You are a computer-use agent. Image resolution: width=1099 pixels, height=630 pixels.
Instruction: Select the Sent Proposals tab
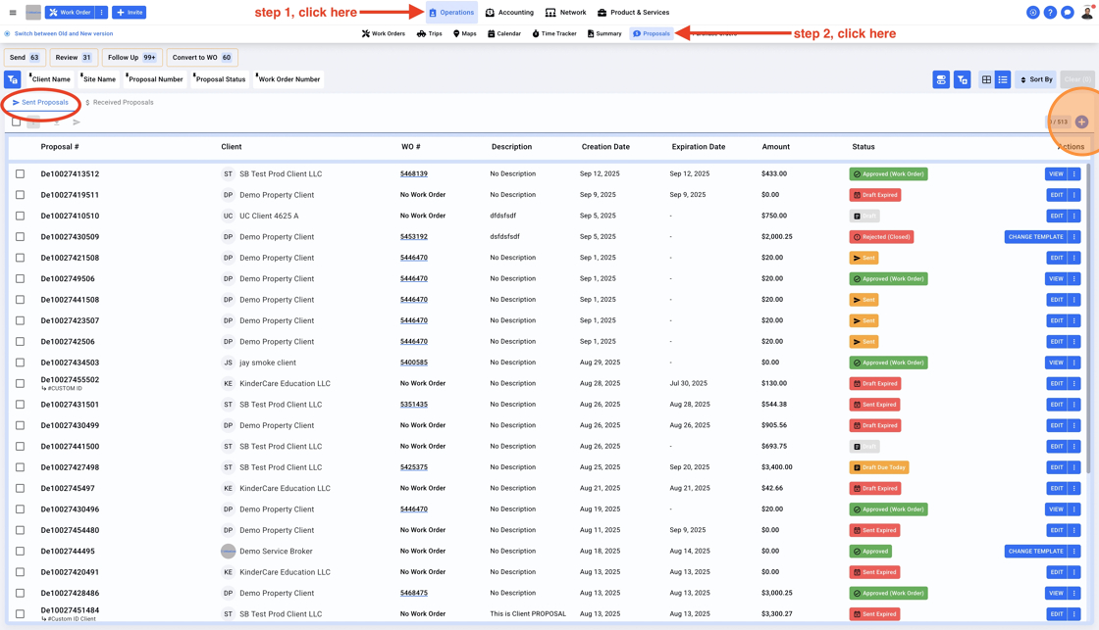(x=40, y=102)
